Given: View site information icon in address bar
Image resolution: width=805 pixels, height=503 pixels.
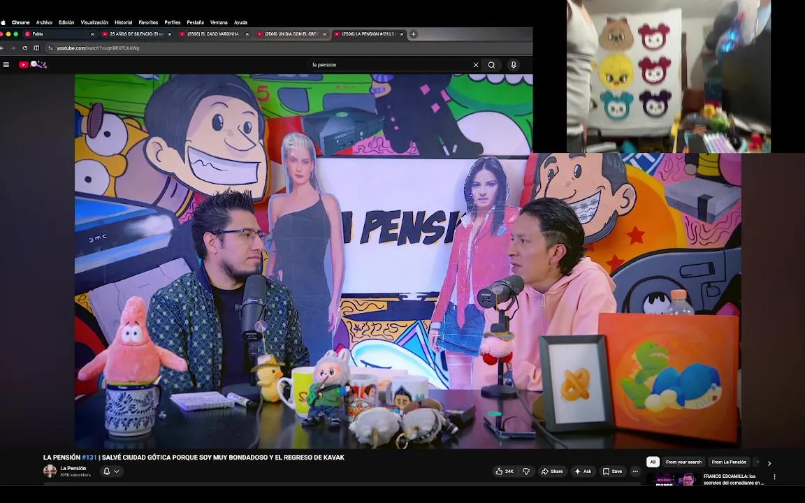Looking at the screenshot, I should (x=50, y=48).
